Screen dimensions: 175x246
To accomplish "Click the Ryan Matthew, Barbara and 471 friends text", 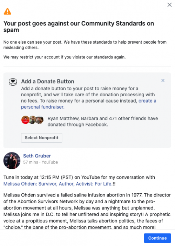I will (103, 122).
